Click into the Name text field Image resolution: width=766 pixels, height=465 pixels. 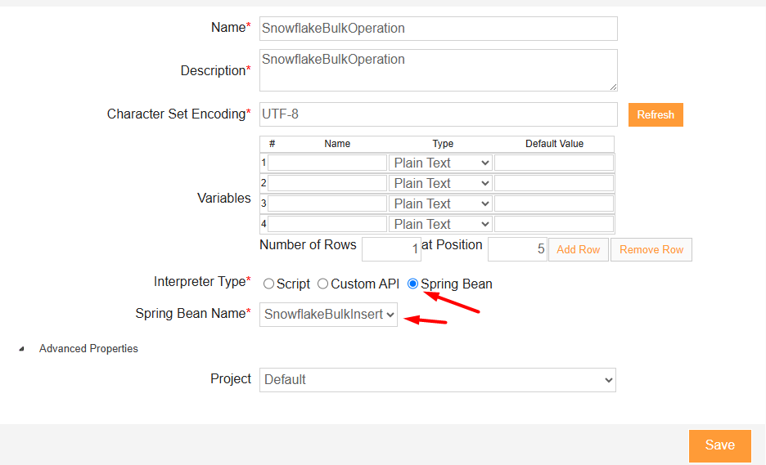[438, 29]
